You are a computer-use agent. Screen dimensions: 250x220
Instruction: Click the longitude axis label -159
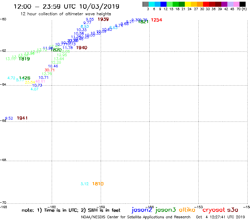pos(101,207)
